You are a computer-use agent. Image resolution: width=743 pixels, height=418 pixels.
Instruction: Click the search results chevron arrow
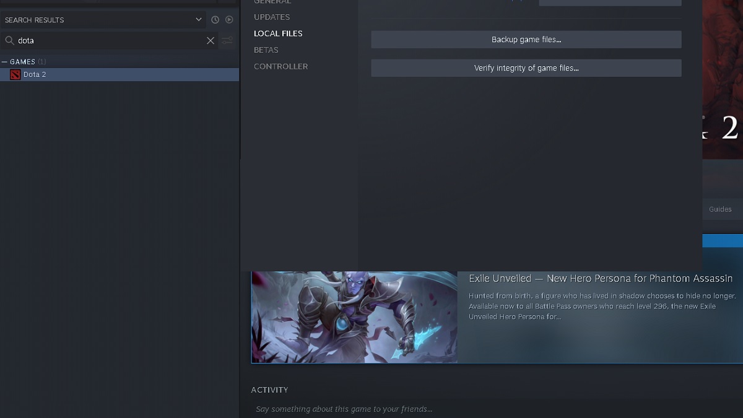point(199,20)
